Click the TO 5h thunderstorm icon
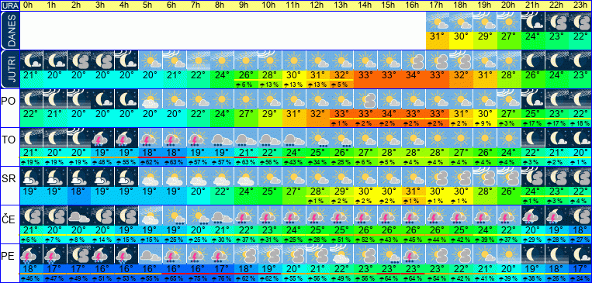The image size is (592, 283). click(x=151, y=137)
